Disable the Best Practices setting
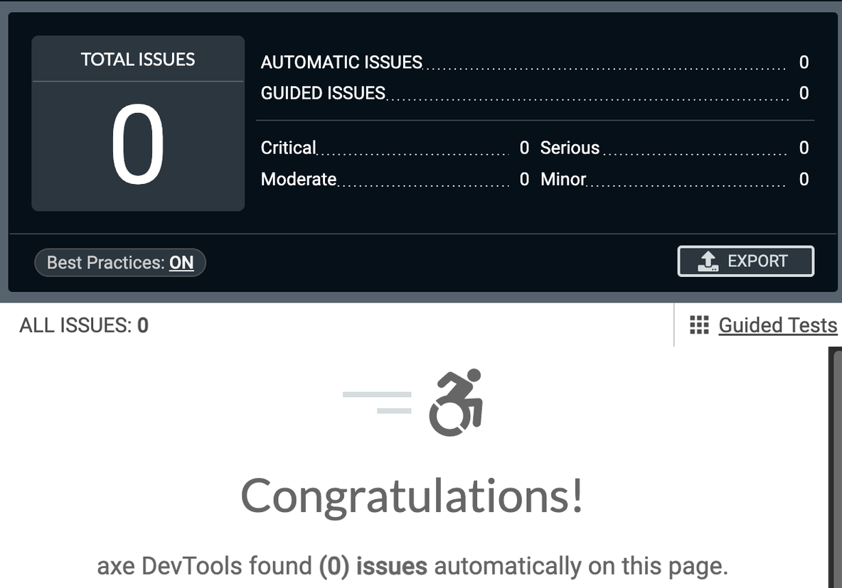This screenshot has width=842, height=588. (x=119, y=262)
